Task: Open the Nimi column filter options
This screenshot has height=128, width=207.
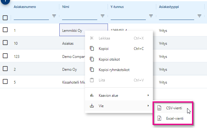Action: click(x=103, y=16)
